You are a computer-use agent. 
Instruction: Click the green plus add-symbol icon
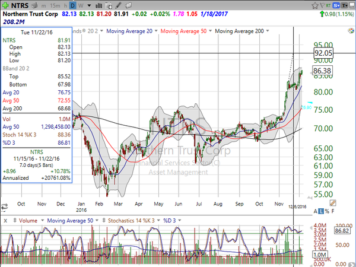pyautogui.click(x=5, y=5)
